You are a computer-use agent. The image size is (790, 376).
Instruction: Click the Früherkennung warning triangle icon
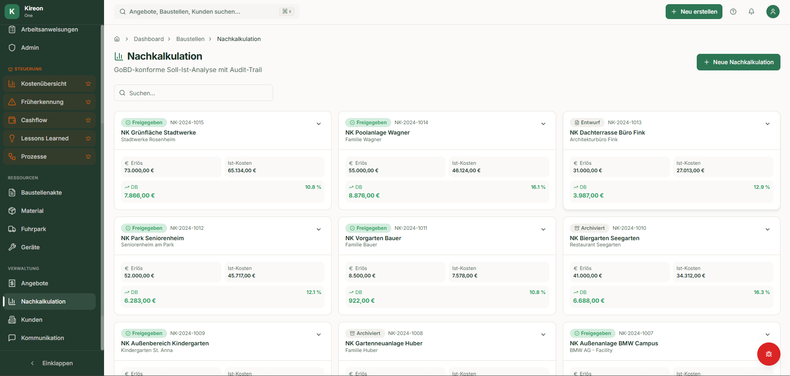(x=12, y=102)
